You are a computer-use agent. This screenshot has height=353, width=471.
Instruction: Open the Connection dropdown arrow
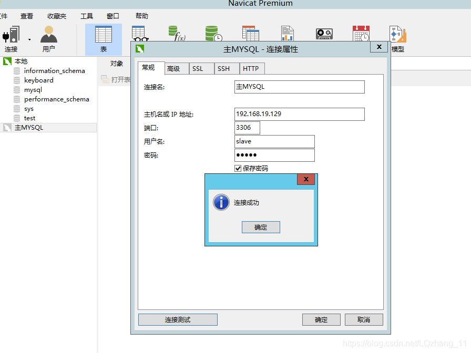pyautogui.click(x=29, y=39)
